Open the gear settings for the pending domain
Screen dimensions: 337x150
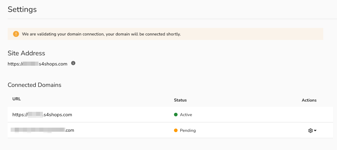[310, 131]
